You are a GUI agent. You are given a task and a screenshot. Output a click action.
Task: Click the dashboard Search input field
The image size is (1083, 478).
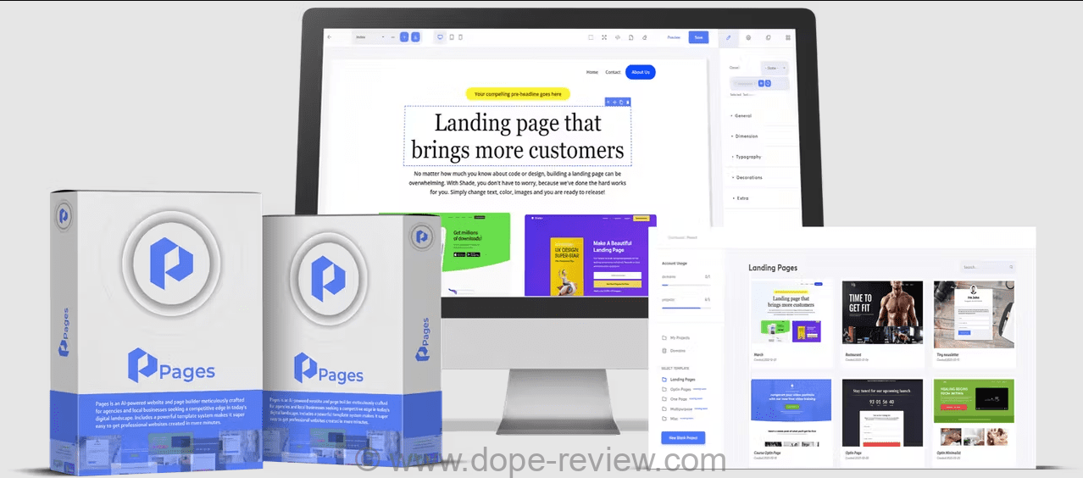986,267
